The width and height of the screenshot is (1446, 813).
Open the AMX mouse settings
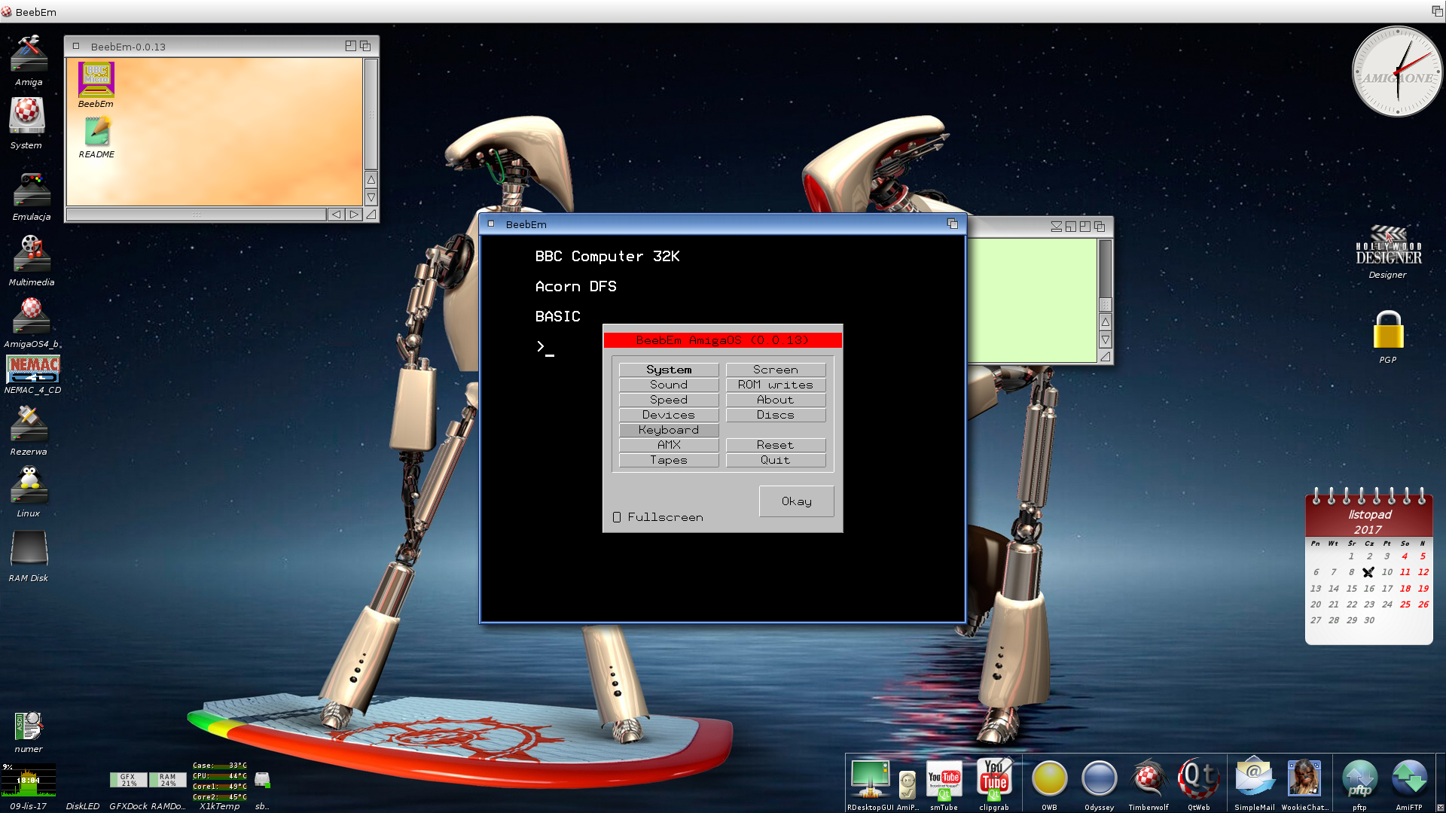(x=669, y=445)
